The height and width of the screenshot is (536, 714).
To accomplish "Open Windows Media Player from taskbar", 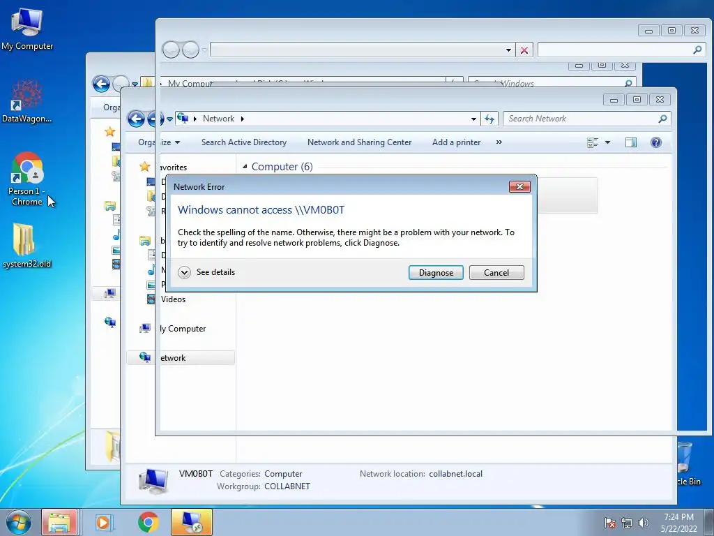I will pos(105,522).
